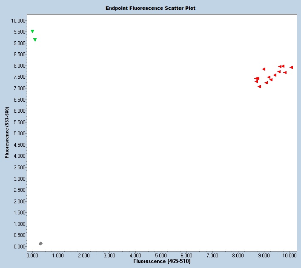Click the 2.000 tick label on X-axis

point(84,255)
